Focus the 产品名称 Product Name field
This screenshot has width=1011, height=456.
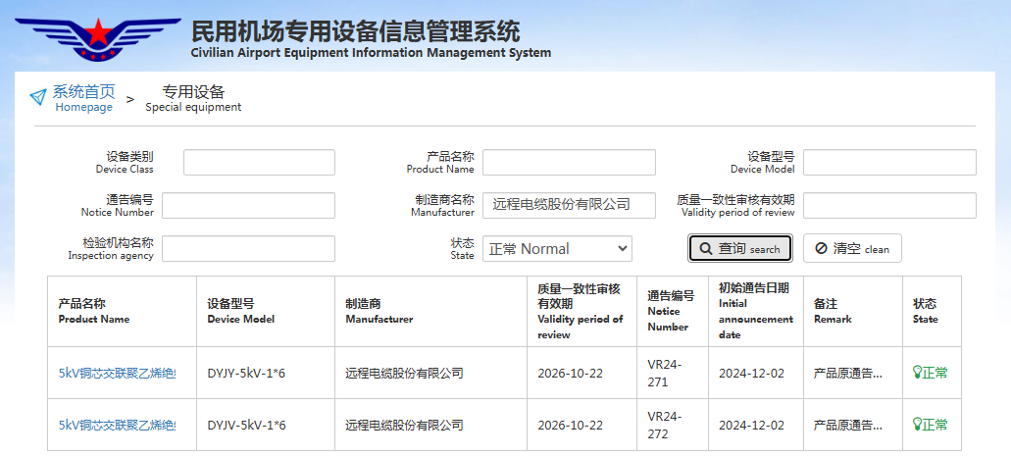569,163
